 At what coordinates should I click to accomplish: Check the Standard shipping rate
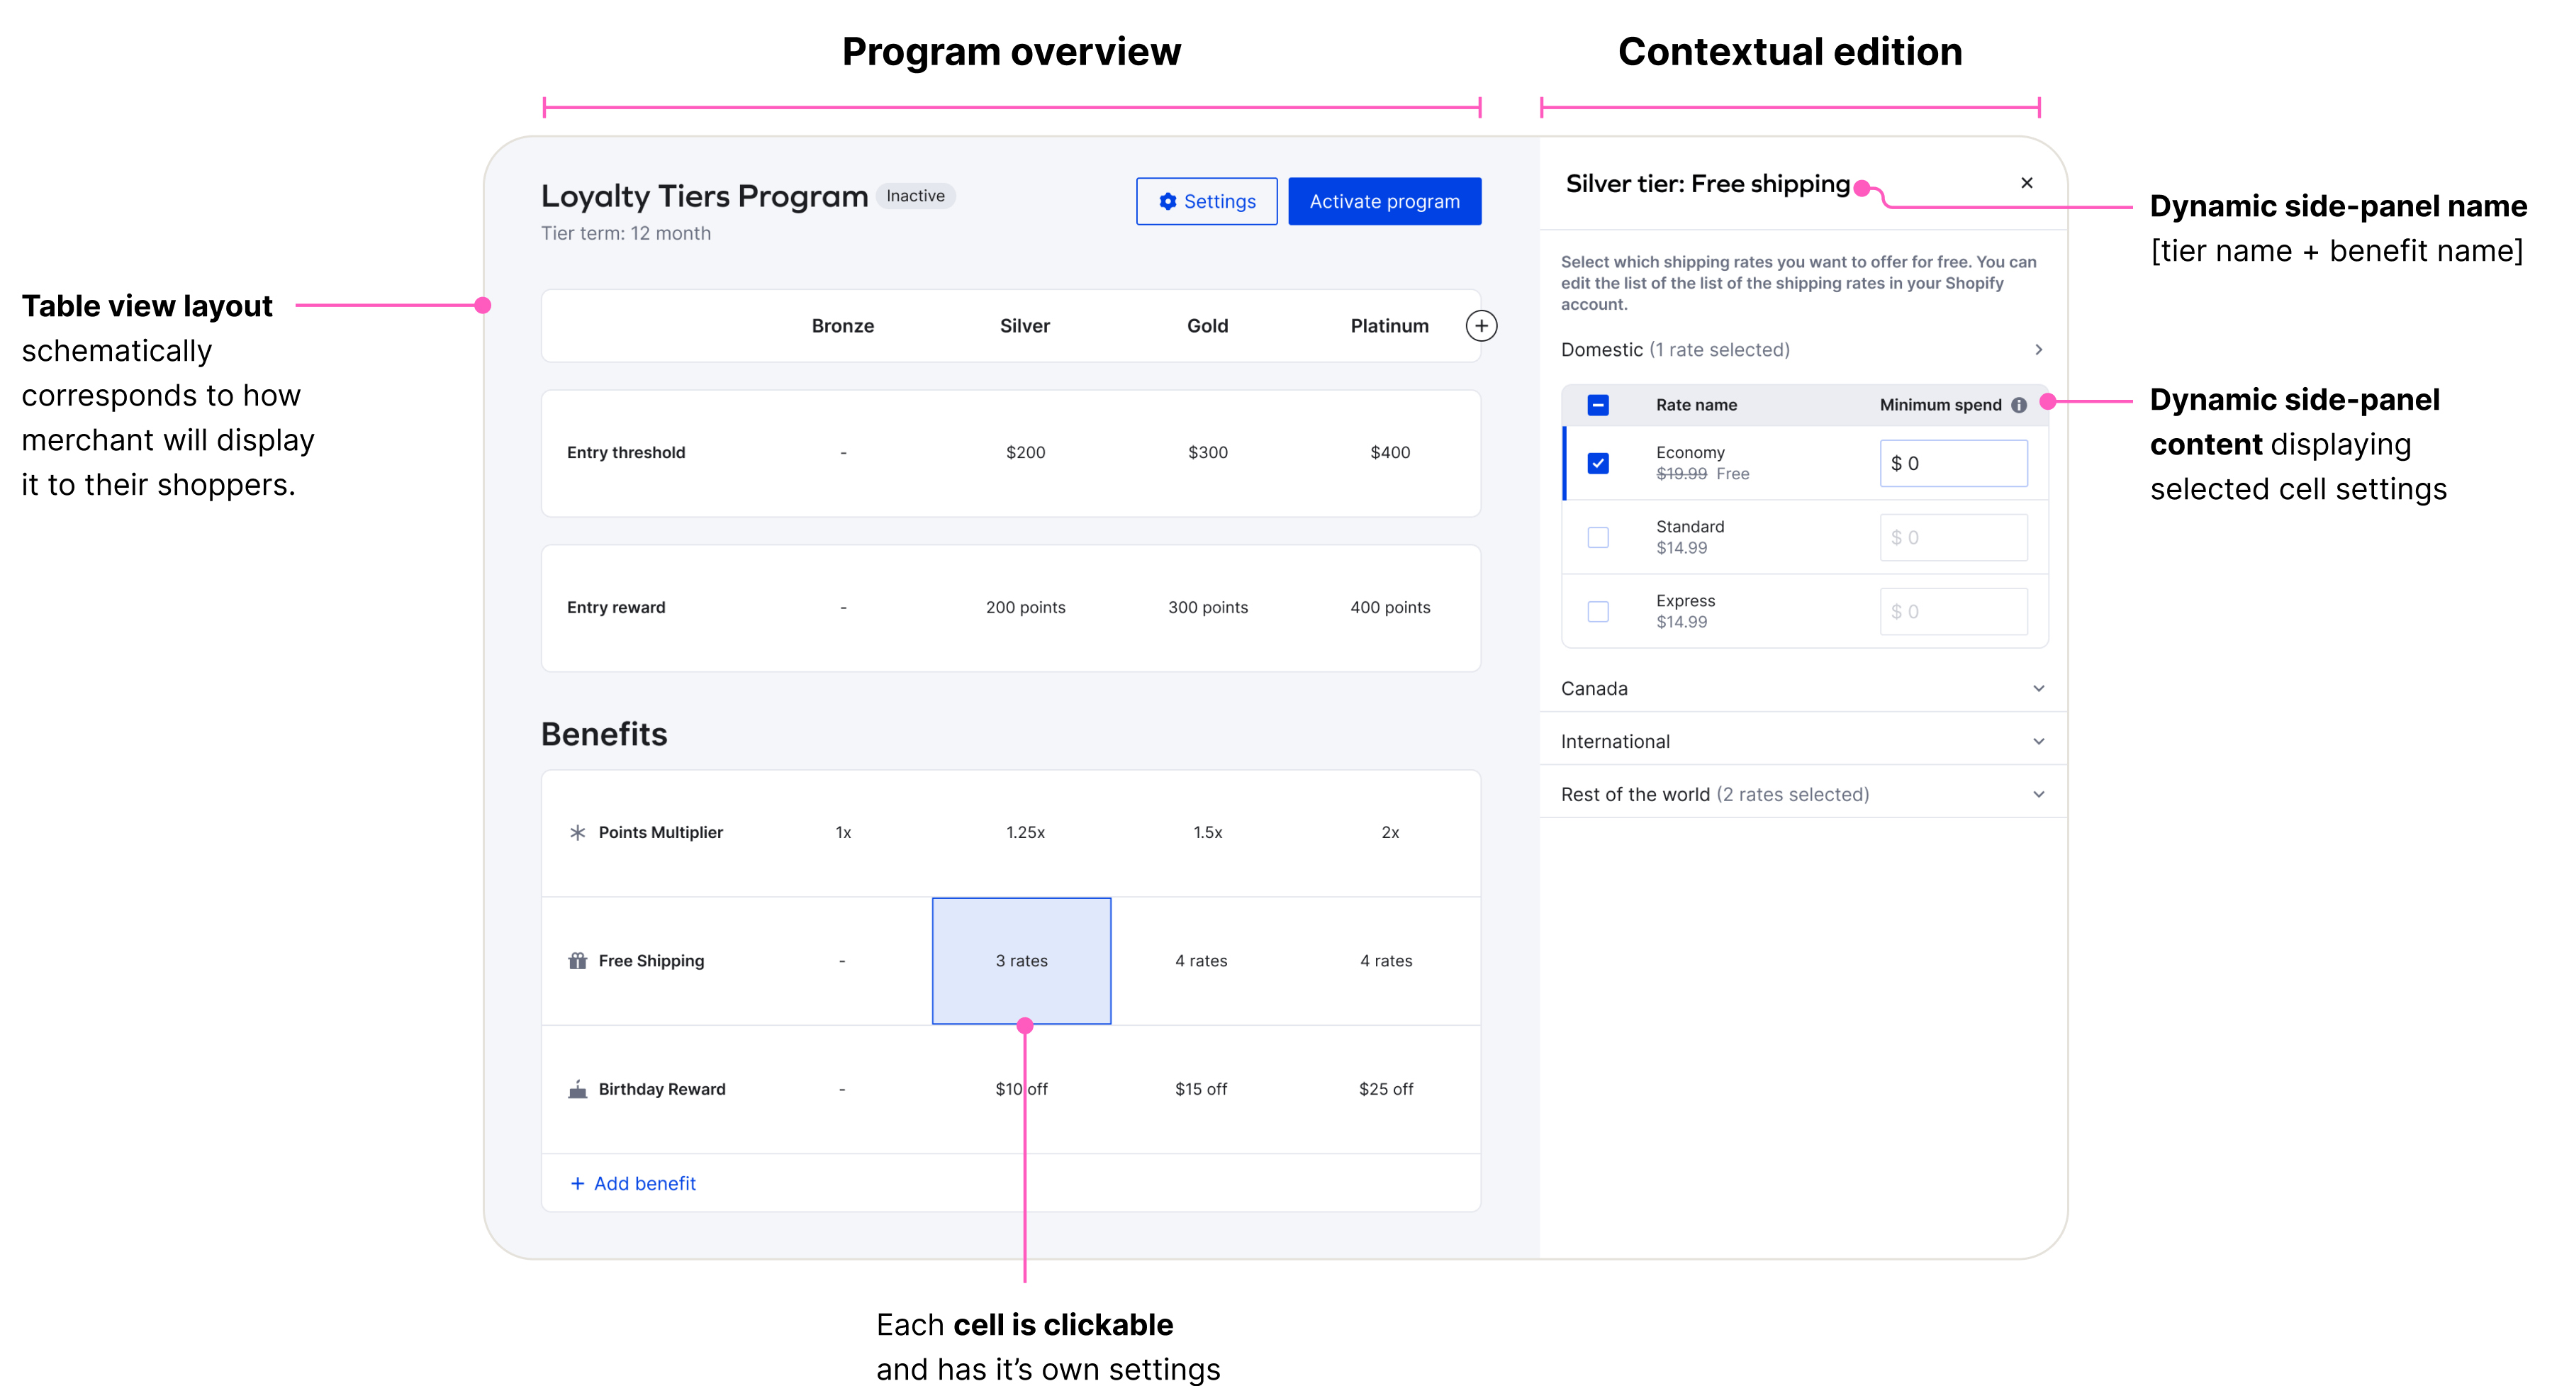tap(1598, 538)
